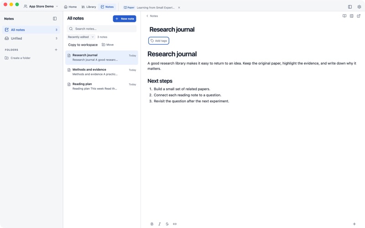Image resolution: width=365 pixels, height=228 pixels.
Task: Click the Research journal note document icon
Action: [x=69, y=55]
